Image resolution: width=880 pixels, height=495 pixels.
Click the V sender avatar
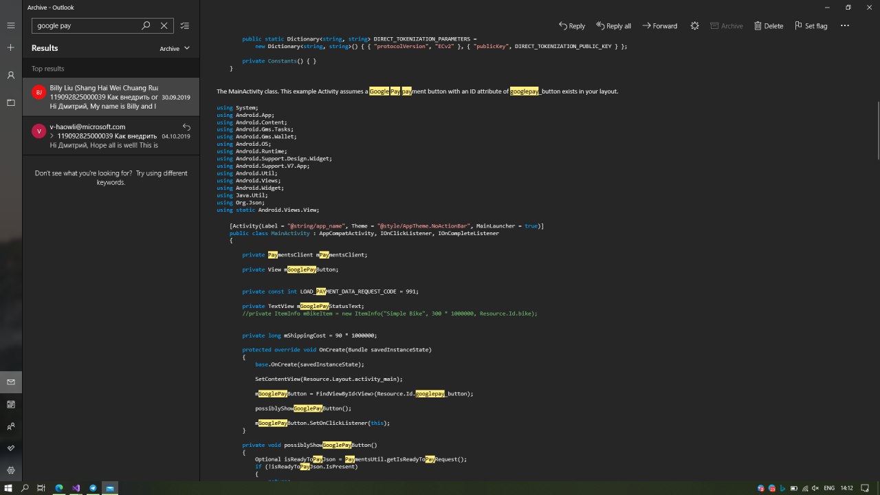pyautogui.click(x=38, y=131)
